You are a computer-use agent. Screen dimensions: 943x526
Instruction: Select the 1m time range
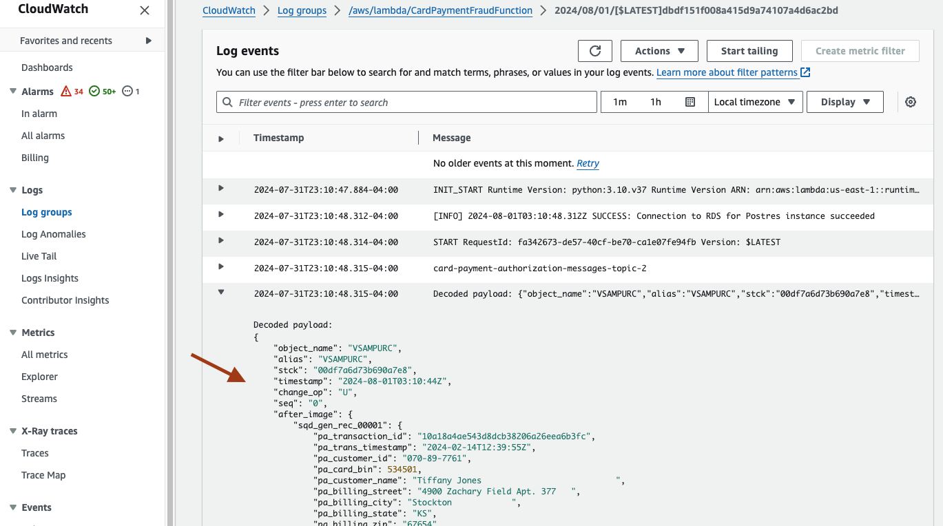coord(620,102)
